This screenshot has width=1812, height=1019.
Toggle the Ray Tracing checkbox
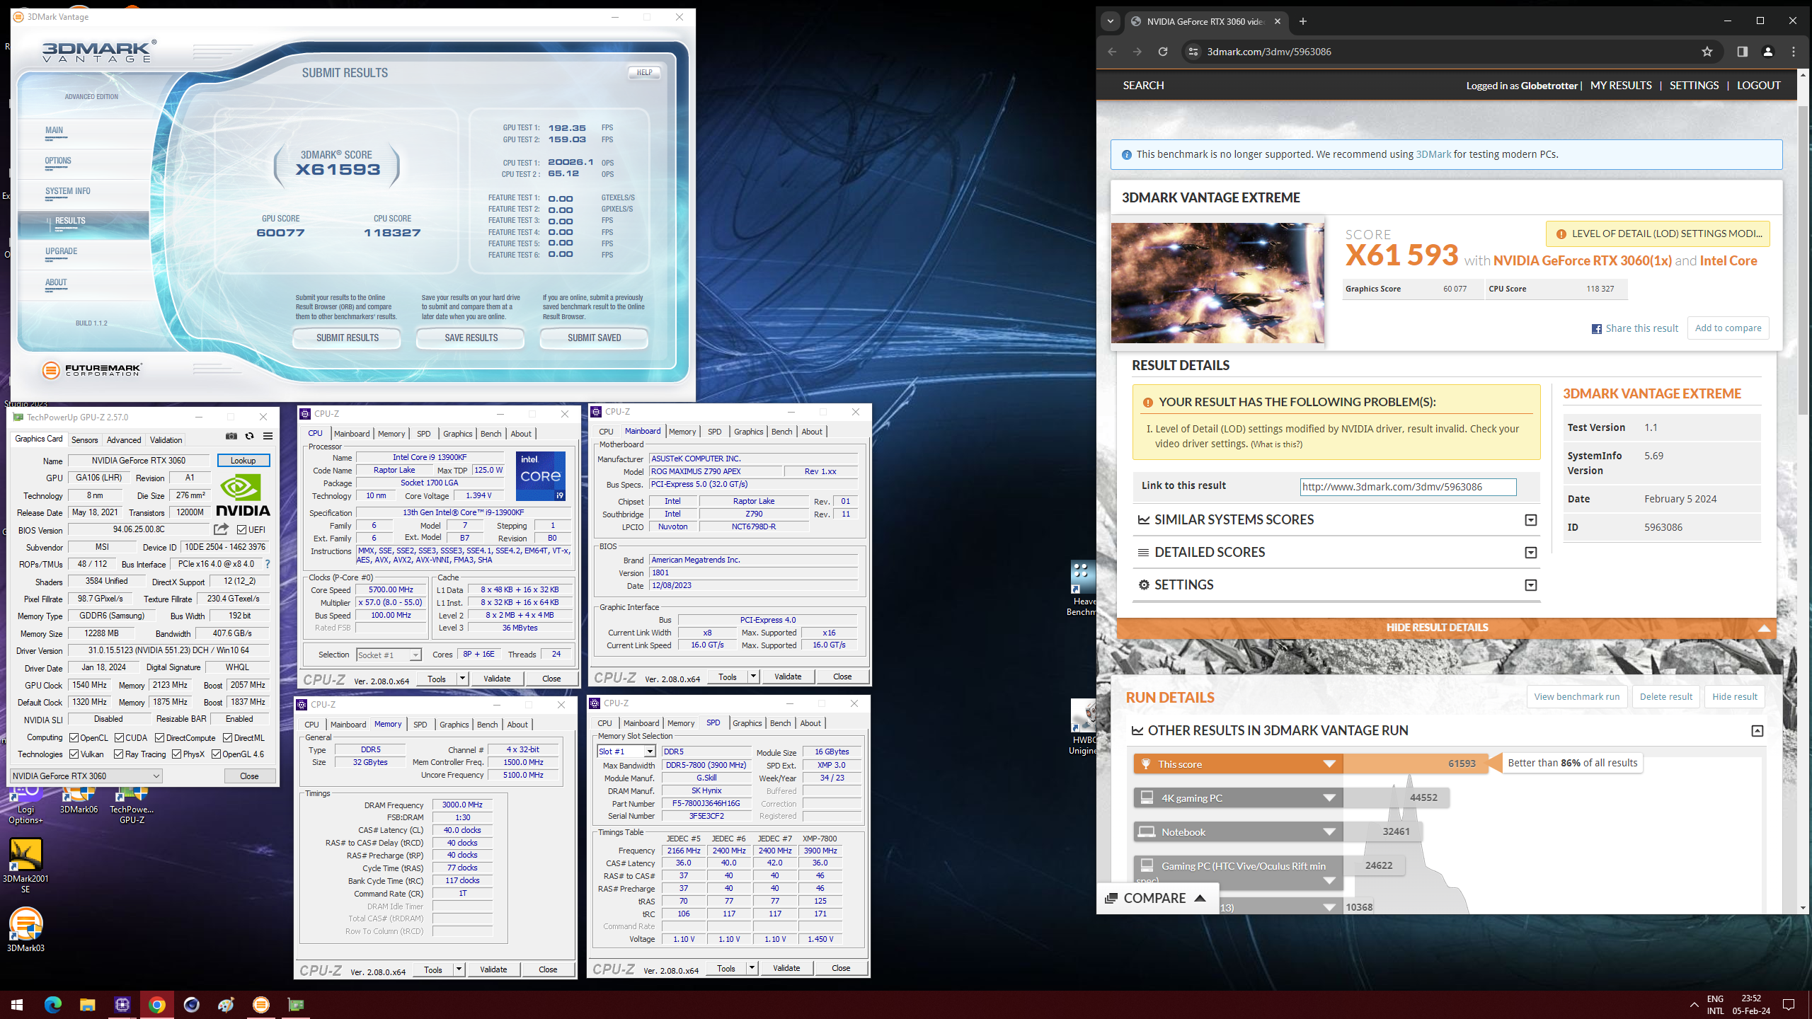pos(119,754)
